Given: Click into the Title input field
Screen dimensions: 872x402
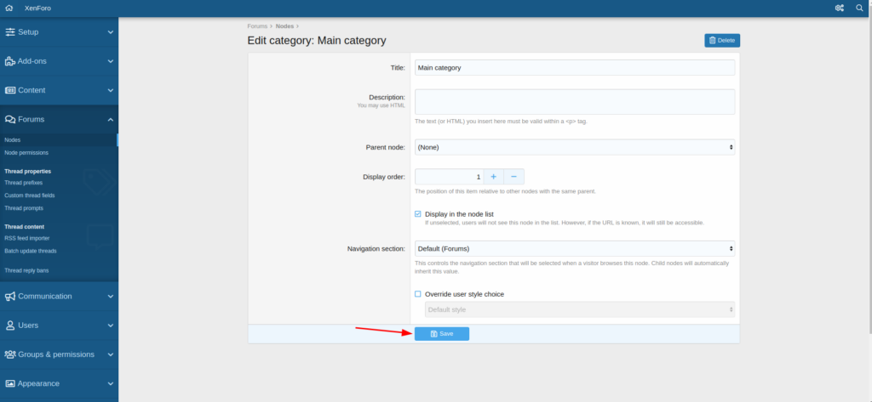Looking at the screenshot, I should (575, 68).
